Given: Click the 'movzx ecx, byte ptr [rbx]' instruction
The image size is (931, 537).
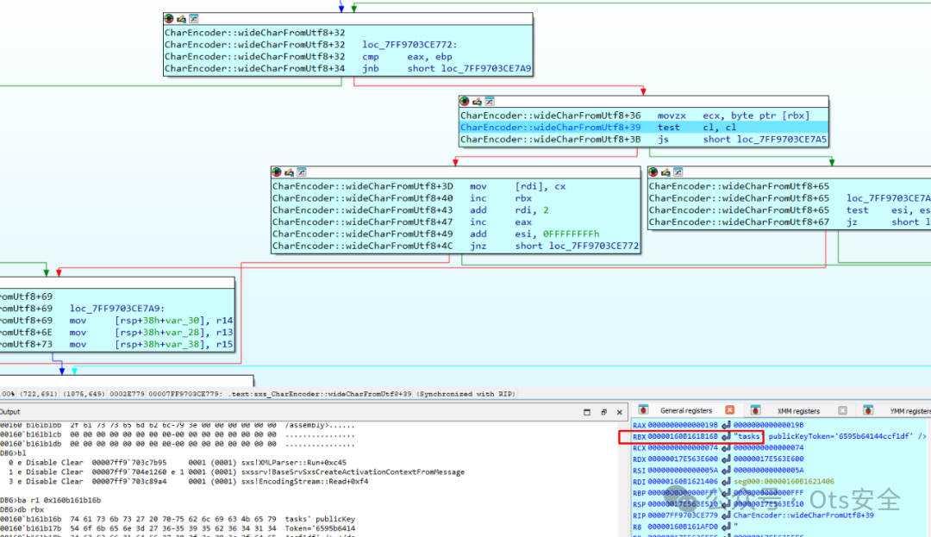Looking at the screenshot, I should pyautogui.click(x=734, y=116).
